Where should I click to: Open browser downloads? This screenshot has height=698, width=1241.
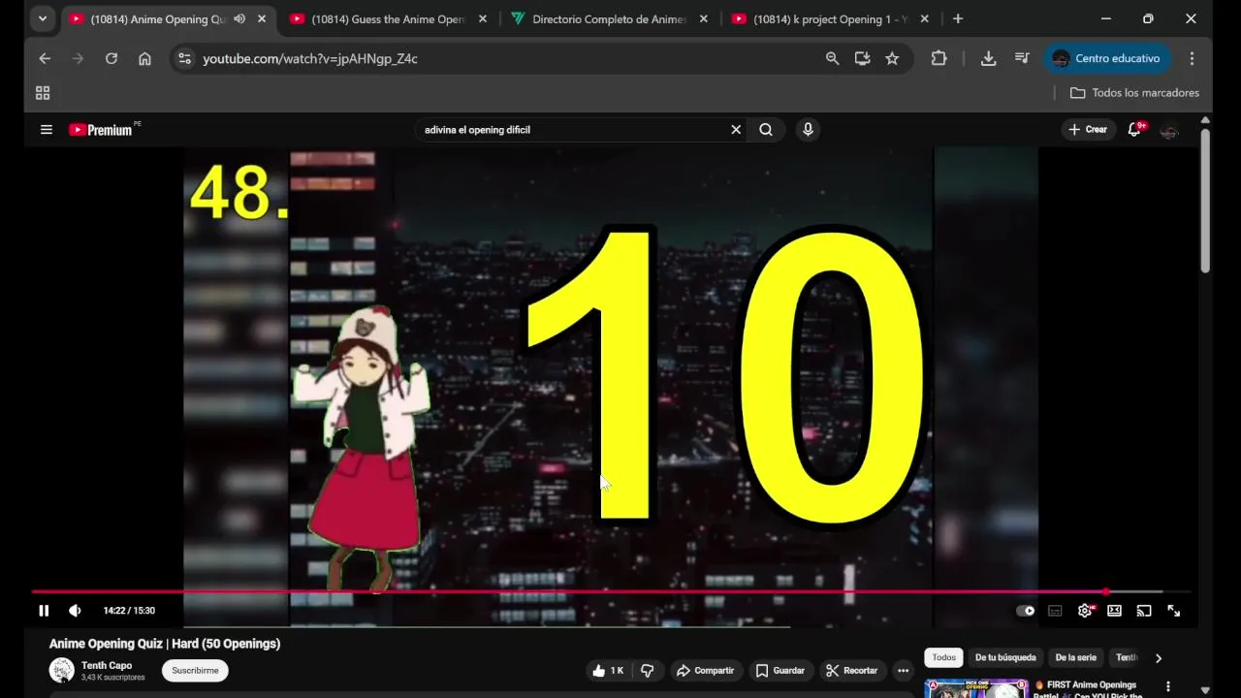(988, 59)
